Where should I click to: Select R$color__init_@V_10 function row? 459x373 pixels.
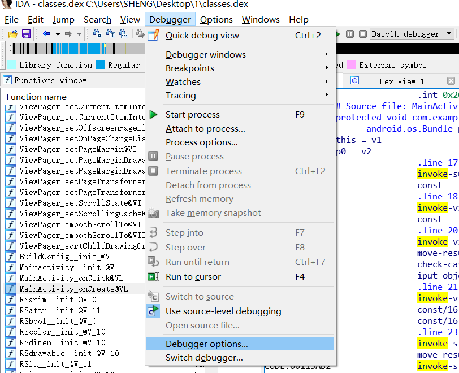75,332
